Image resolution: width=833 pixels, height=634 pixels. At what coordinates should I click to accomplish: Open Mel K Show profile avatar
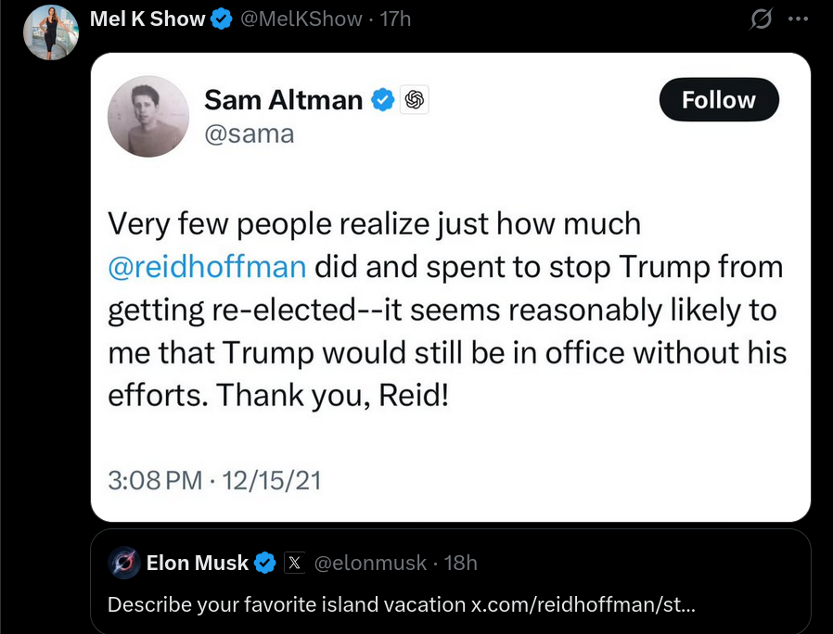click(x=51, y=32)
